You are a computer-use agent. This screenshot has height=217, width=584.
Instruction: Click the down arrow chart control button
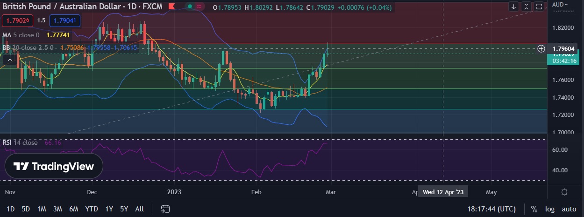(x=514, y=7)
